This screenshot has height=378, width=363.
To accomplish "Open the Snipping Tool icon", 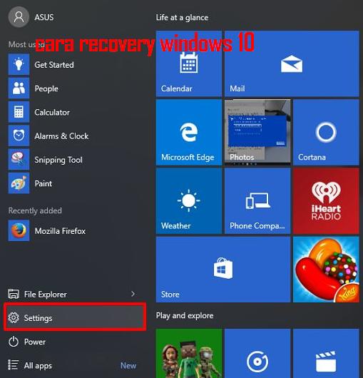I will click(x=19, y=159).
